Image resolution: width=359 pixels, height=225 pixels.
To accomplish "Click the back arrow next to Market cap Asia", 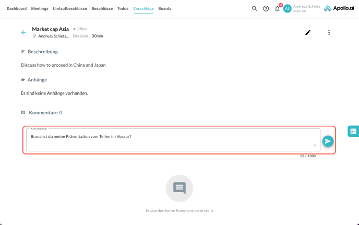I will point(23,32).
